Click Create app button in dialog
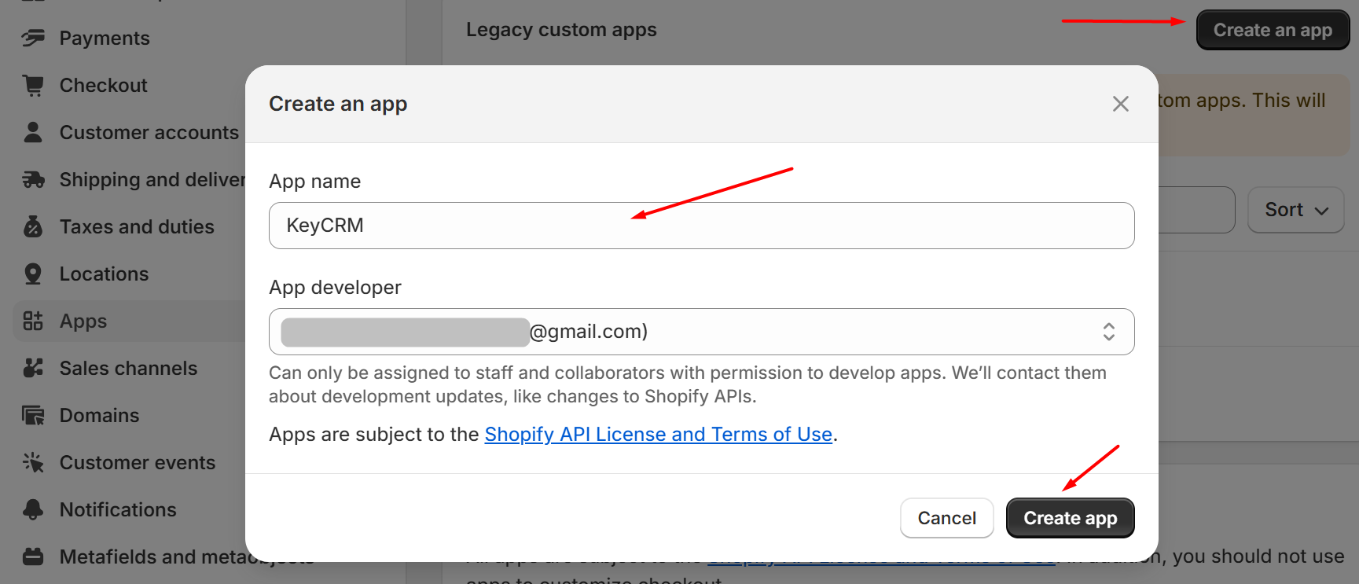Screen dimensions: 1359x584 coord(1070,518)
